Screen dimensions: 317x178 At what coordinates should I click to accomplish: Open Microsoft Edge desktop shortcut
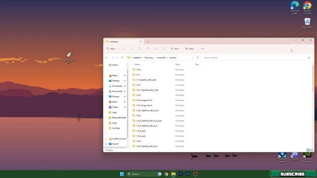[295, 8]
